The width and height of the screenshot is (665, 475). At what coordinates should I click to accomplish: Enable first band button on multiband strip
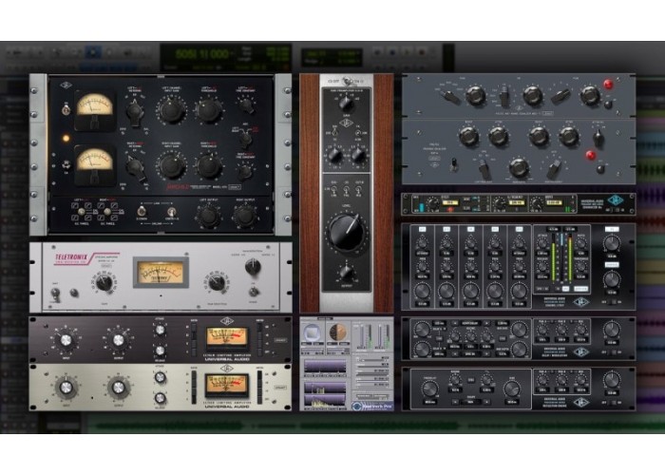tap(422, 229)
